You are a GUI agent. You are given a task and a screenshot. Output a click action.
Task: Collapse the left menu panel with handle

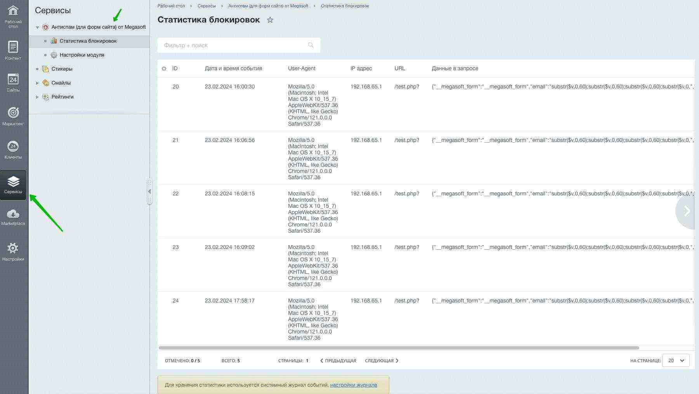point(149,191)
